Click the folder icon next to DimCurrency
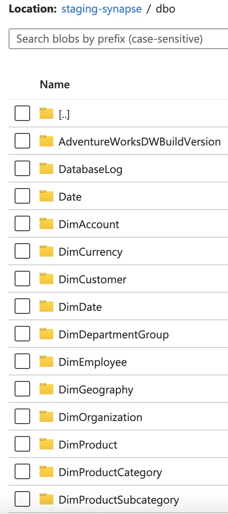This screenshot has height=514, width=228. [46, 251]
